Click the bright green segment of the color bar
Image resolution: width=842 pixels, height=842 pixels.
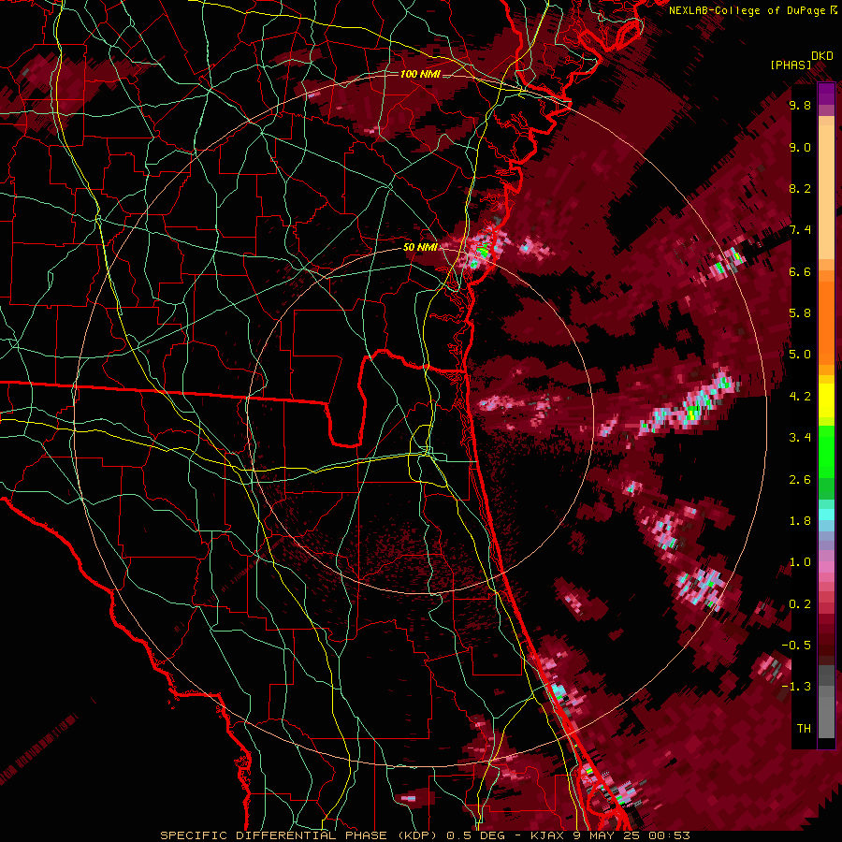point(826,453)
